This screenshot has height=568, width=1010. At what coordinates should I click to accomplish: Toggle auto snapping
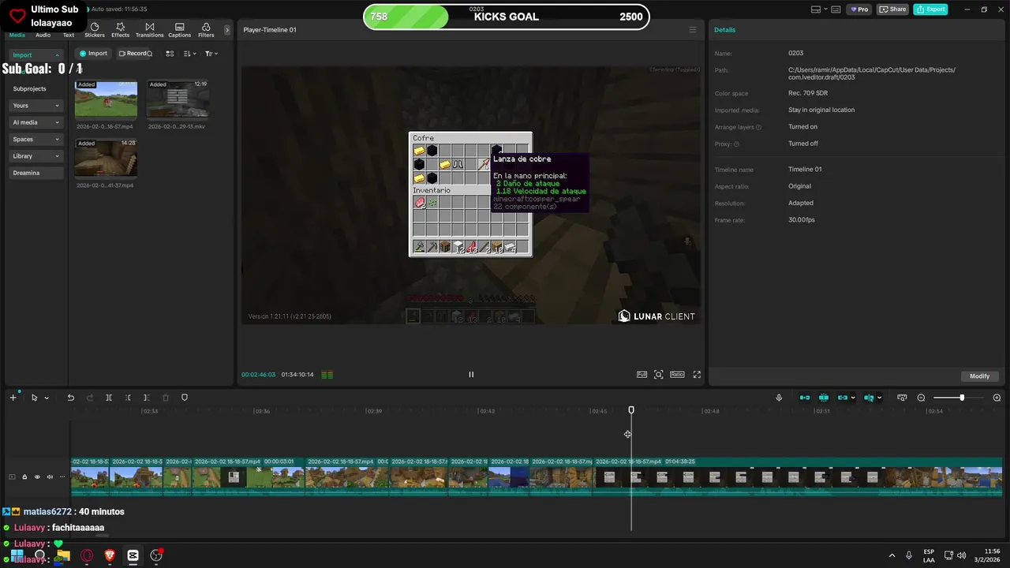click(824, 398)
